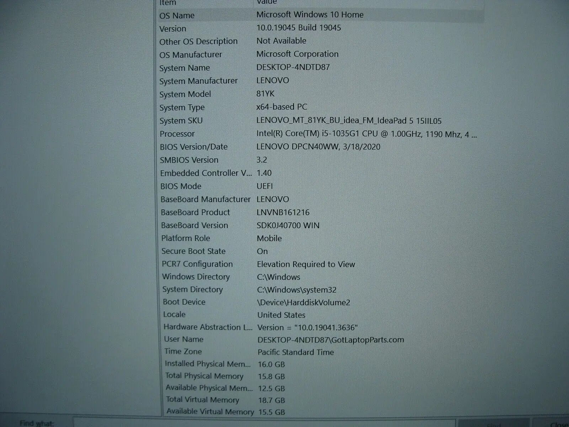The height and width of the screenshot is (427, 569).
Task: Click Boot Device value HarddiskVolume2
Action: point(304,302)
